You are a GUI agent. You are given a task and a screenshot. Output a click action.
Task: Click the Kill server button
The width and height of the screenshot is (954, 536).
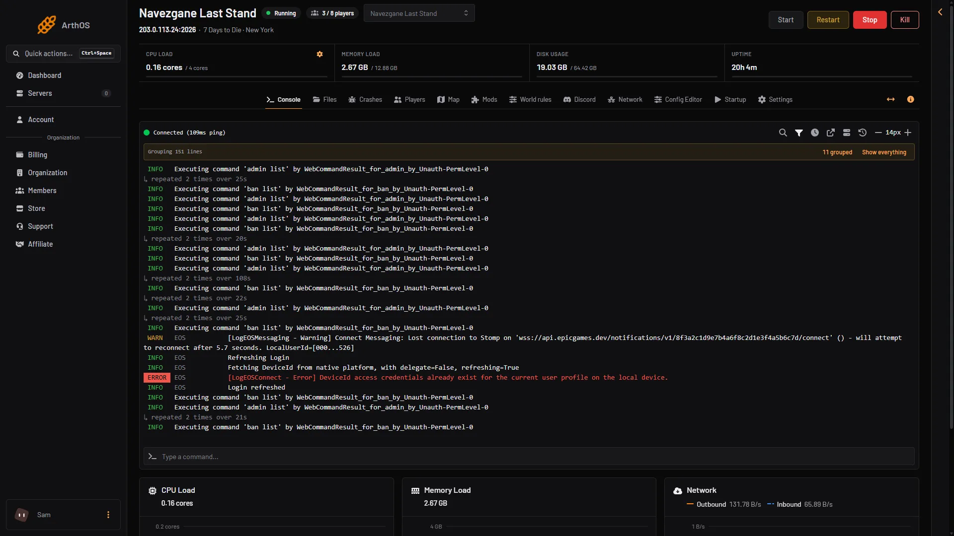coord(905,20)
